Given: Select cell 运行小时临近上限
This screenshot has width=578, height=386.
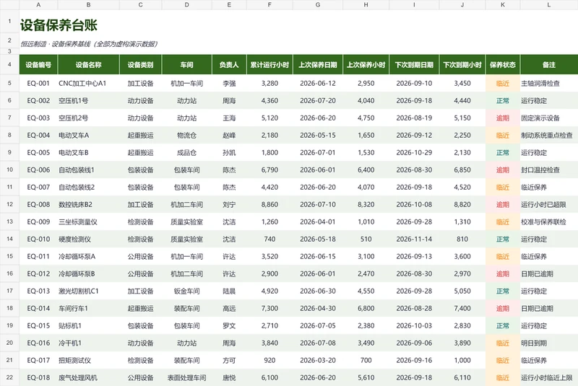Looking at the screenshot, I should (x=549, y=377).
